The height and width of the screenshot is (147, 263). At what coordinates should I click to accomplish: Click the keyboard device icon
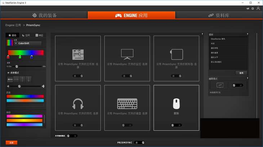127,104
